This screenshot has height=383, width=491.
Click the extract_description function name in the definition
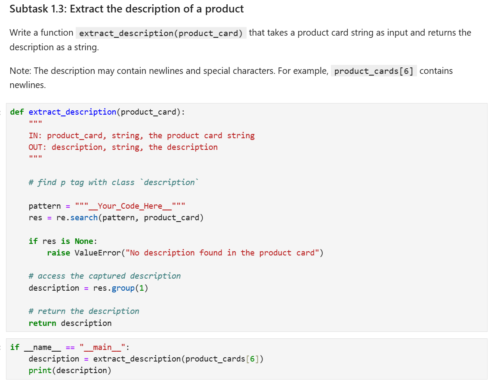coord(71,112)
